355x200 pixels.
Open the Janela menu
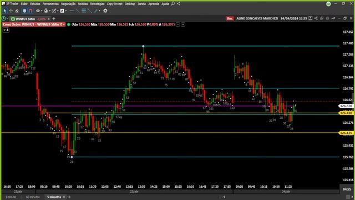coord(142,4)
